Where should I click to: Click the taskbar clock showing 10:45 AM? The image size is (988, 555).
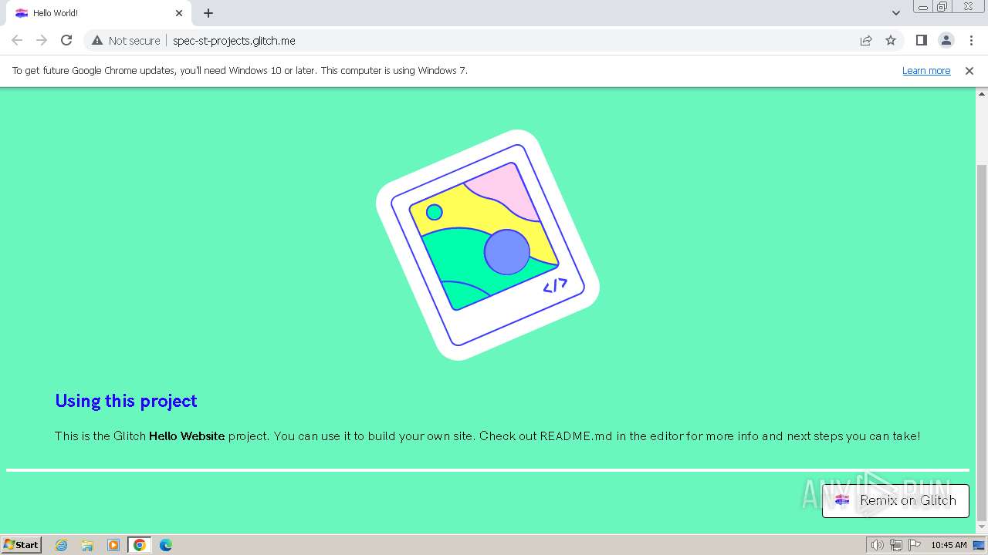click(949, 545)
